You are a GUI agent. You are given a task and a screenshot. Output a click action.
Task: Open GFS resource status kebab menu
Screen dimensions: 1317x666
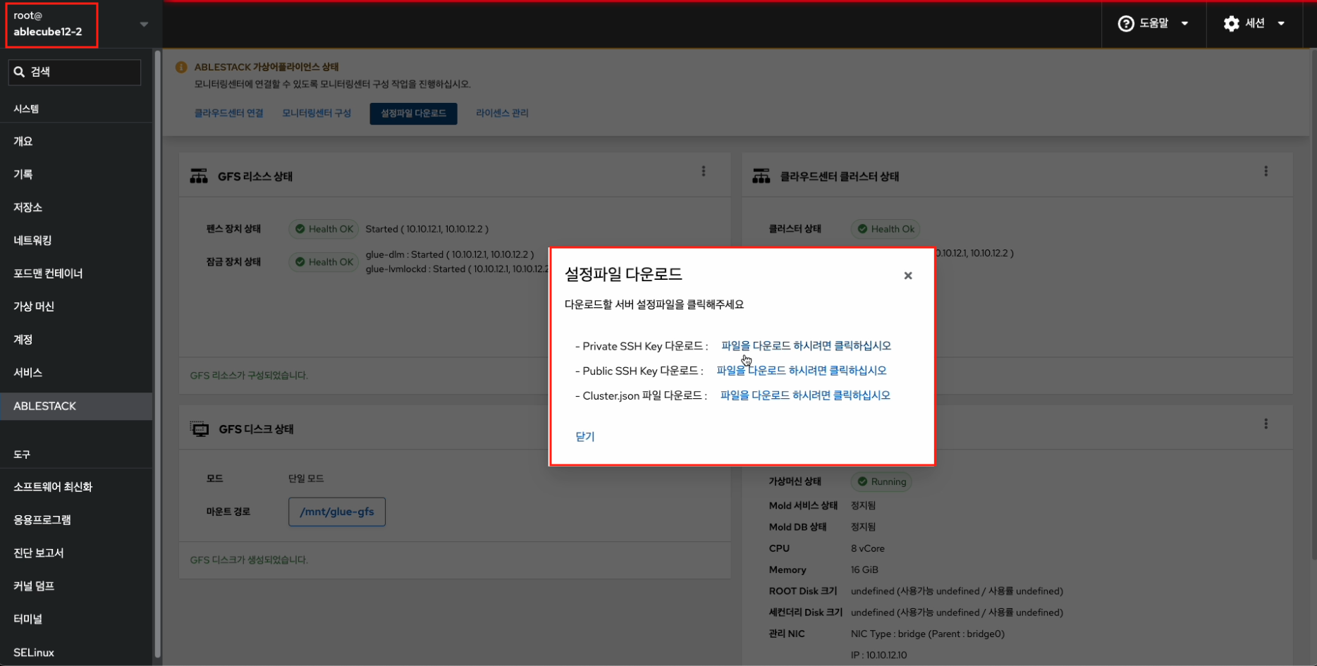tap(703, 171)
